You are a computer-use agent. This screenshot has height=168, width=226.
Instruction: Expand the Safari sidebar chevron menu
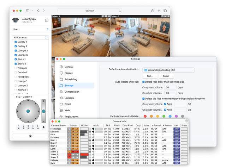pyautogui.click(x=32, y=11)
